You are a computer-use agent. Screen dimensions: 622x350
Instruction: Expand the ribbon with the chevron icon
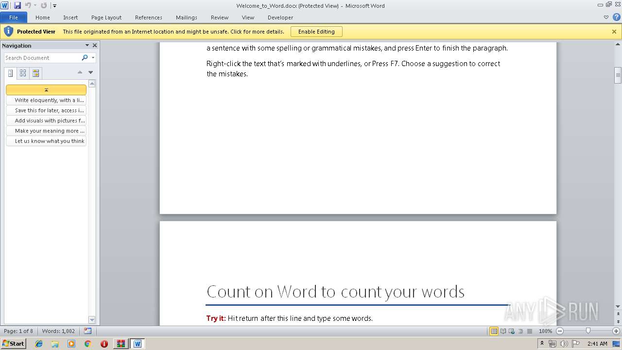pos(606,17)
